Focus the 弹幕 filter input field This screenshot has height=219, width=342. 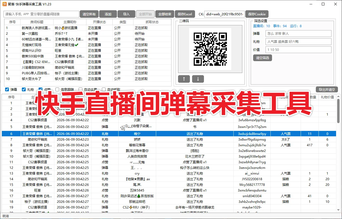click(x=299, y=33)
